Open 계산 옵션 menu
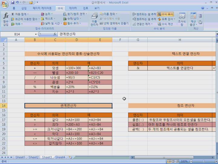Viewport: 218px width, 164px height. 193,19
